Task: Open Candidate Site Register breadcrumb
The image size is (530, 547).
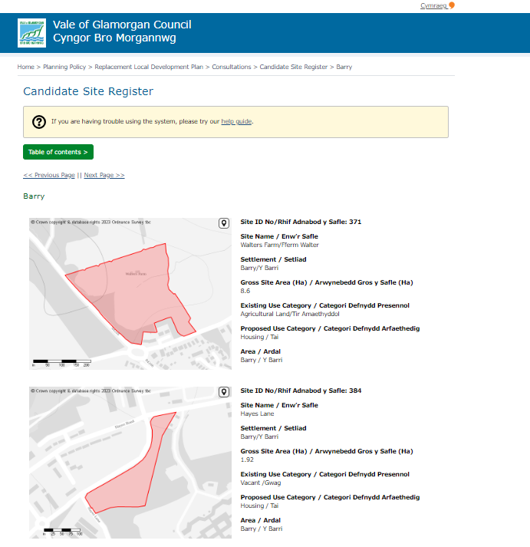Action: point(294,67)
